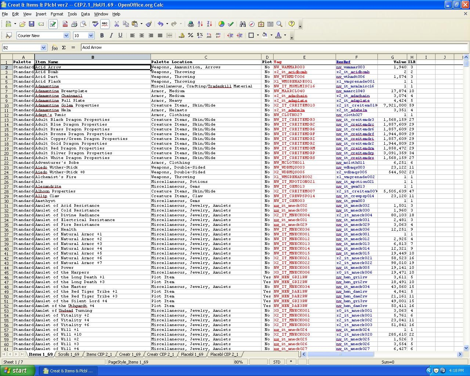The width and height of the screenshot is (470, 376).
Task: Expand the font size dropdown
Action: click(x=91, y=36)
